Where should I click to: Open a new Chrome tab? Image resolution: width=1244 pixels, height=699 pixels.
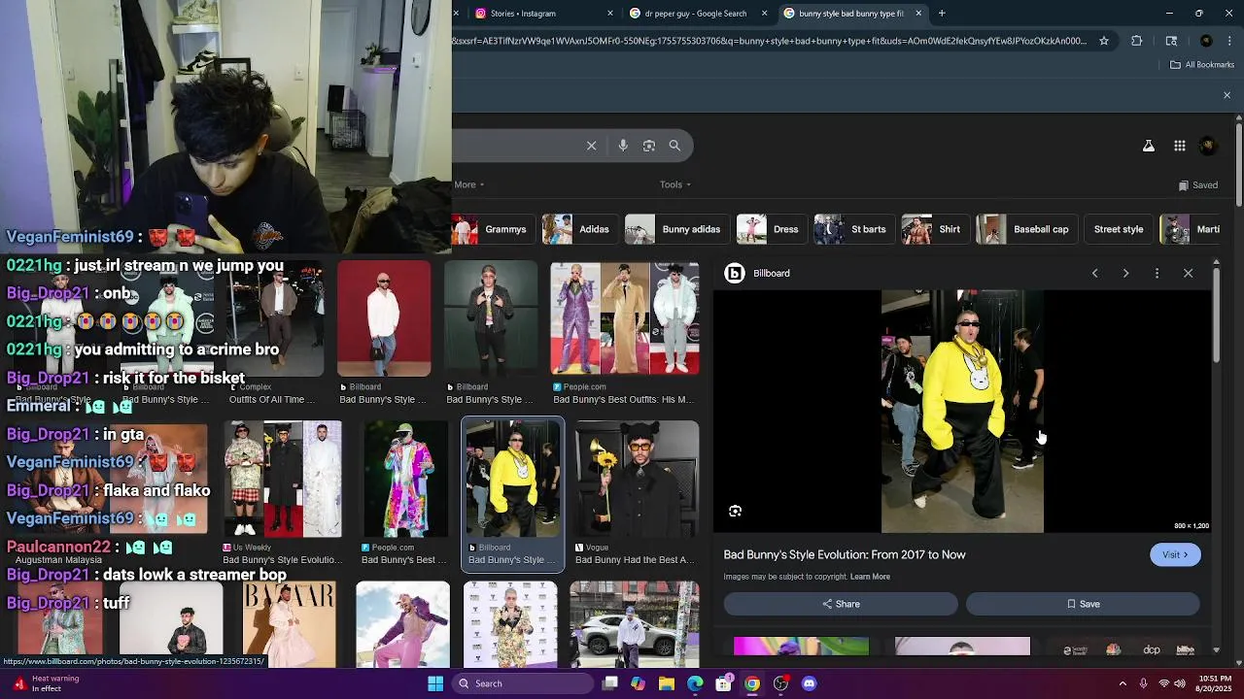tap(942, 14)
